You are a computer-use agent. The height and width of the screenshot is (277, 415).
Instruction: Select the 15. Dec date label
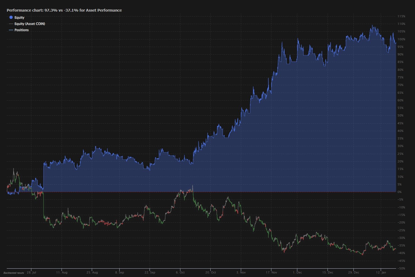pos(328,272)
